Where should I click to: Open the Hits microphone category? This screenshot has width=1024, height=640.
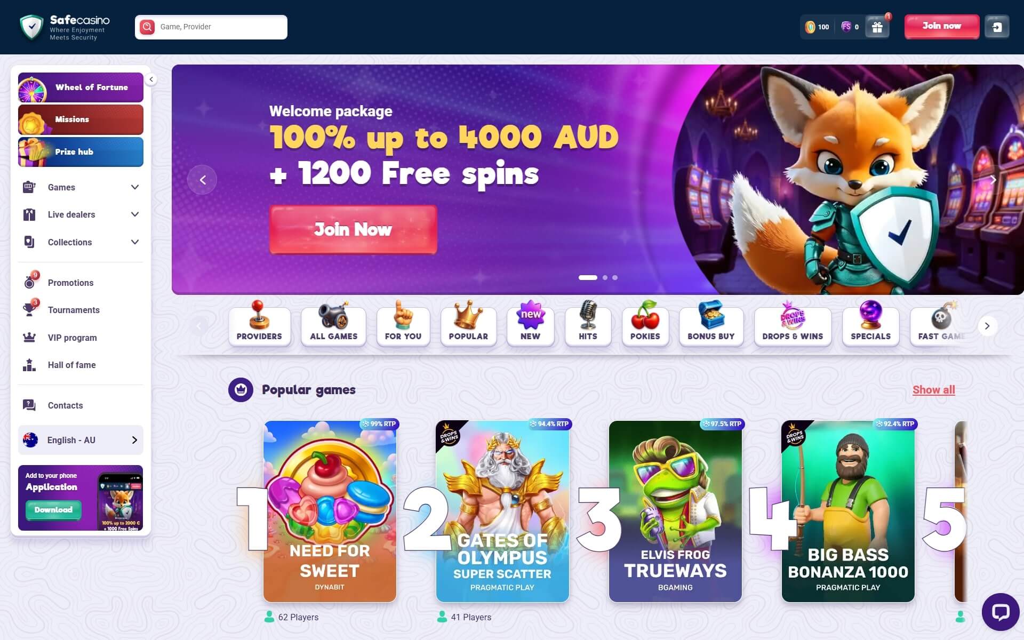tap(588, 324)
